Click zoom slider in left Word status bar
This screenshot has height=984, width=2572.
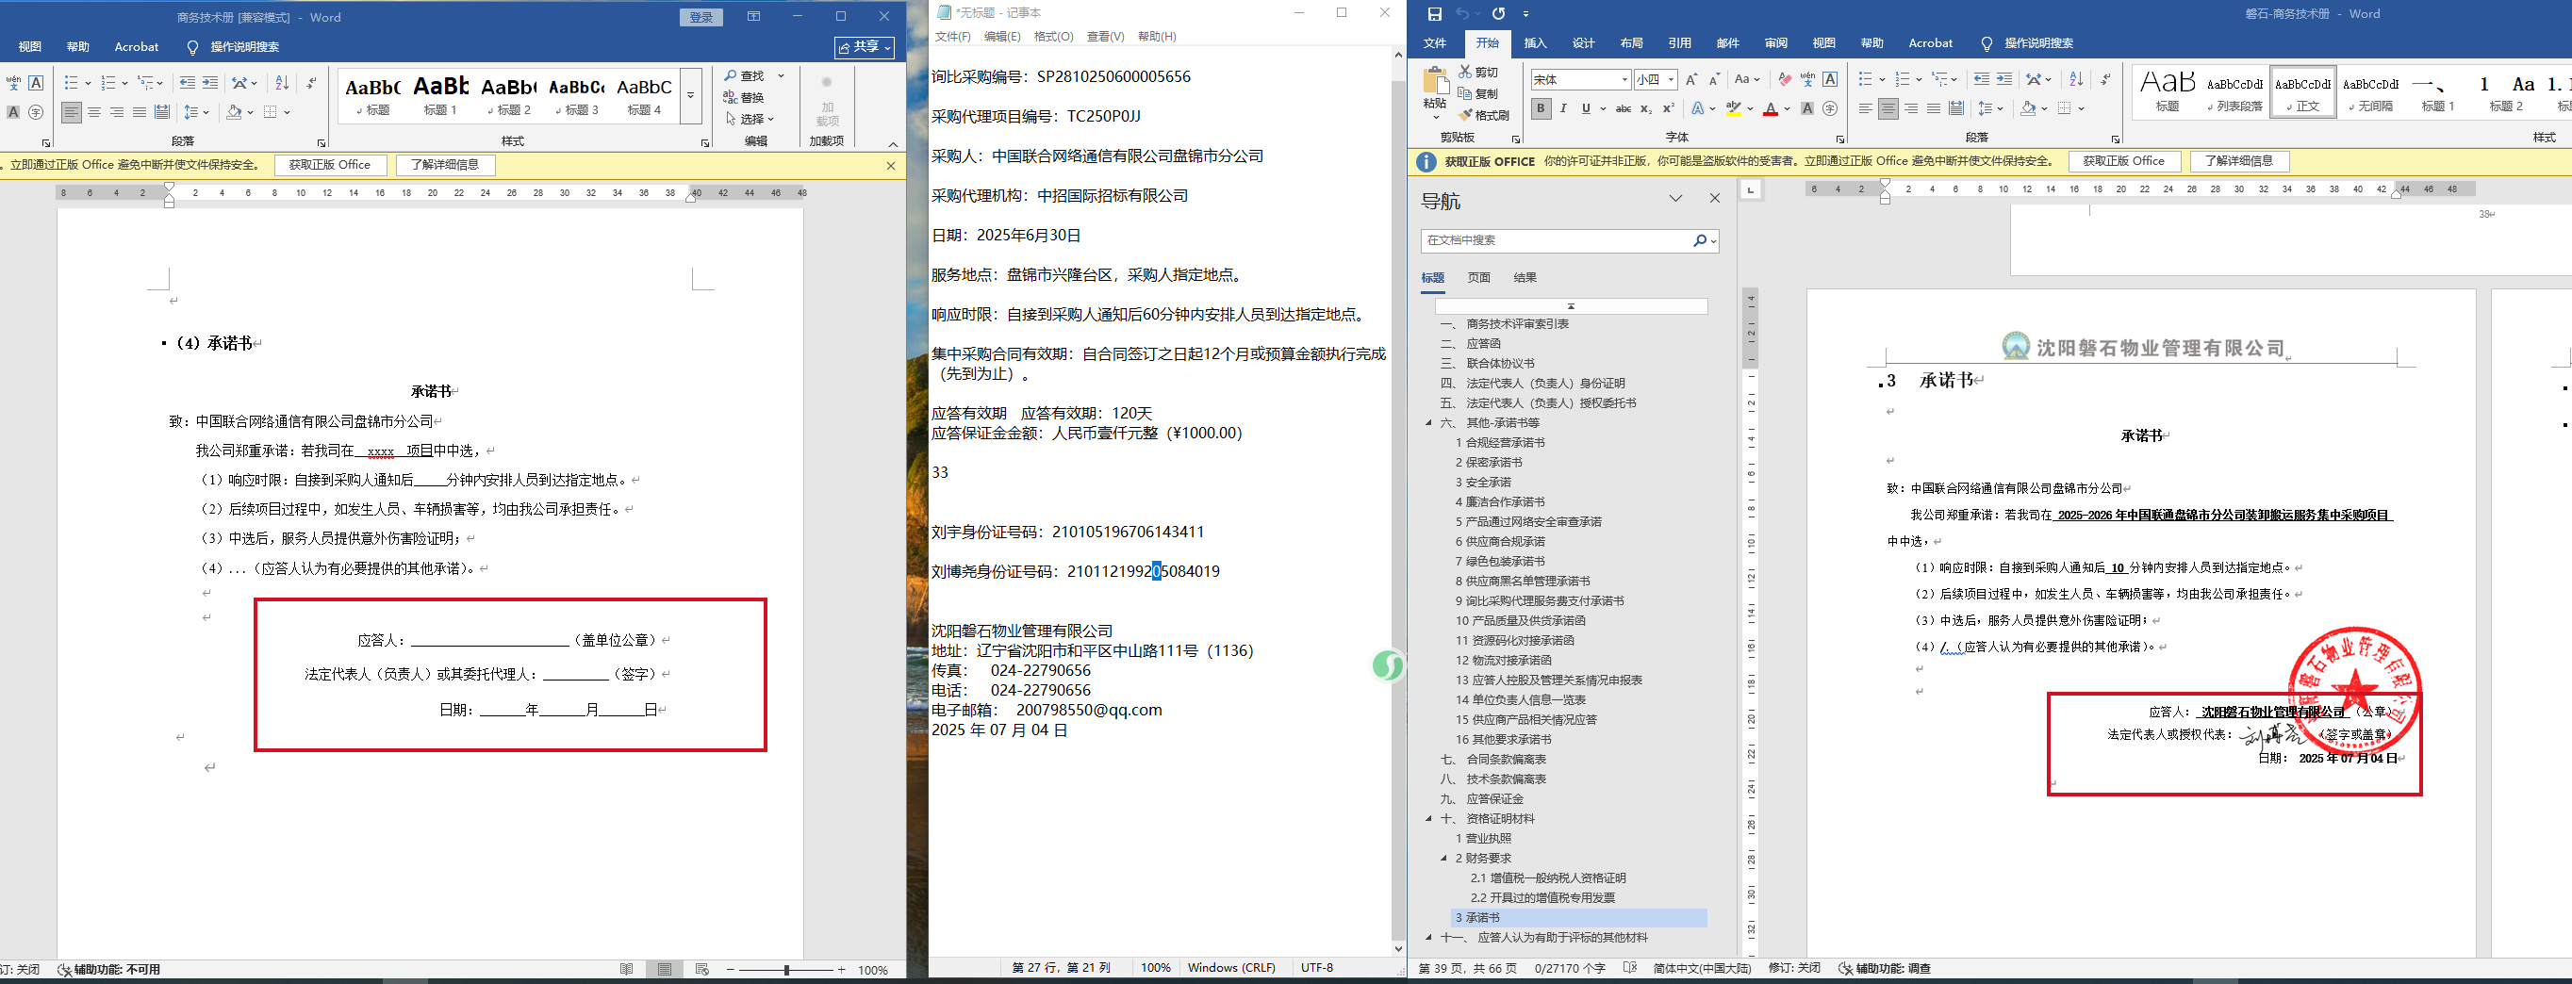786,970
